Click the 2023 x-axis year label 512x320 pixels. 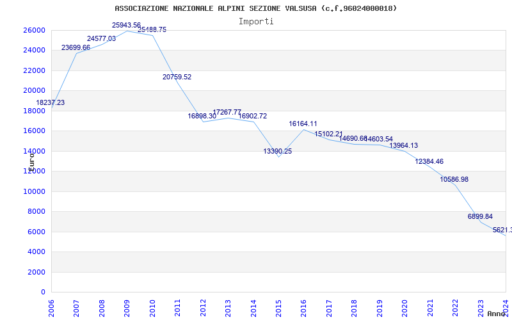(481, 308)
